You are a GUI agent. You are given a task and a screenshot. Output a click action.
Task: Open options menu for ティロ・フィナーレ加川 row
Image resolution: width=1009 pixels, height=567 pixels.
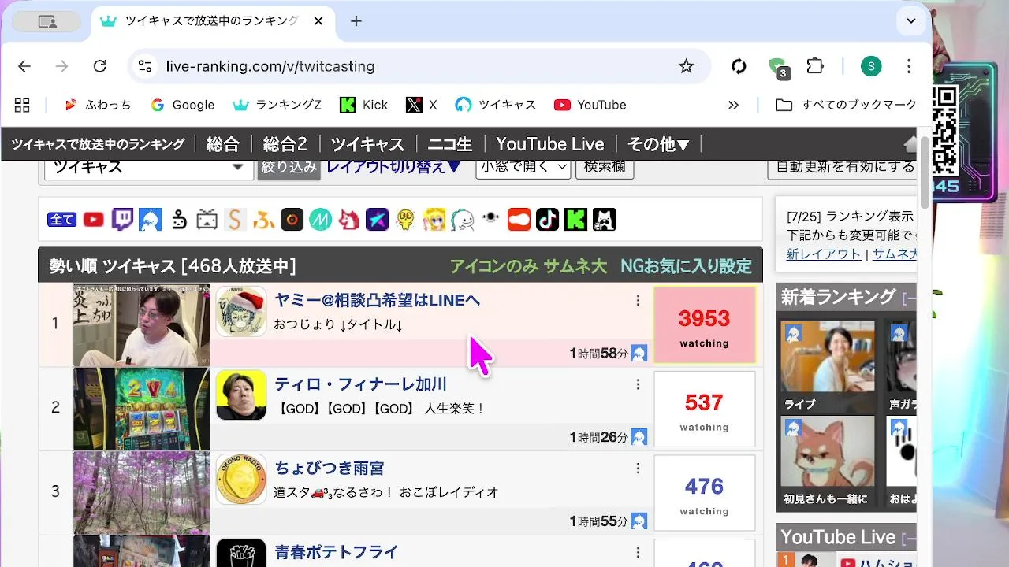click(x=638, y=384)
